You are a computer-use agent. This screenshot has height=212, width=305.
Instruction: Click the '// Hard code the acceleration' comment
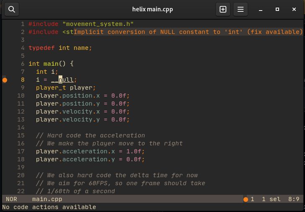pos(90,135)
